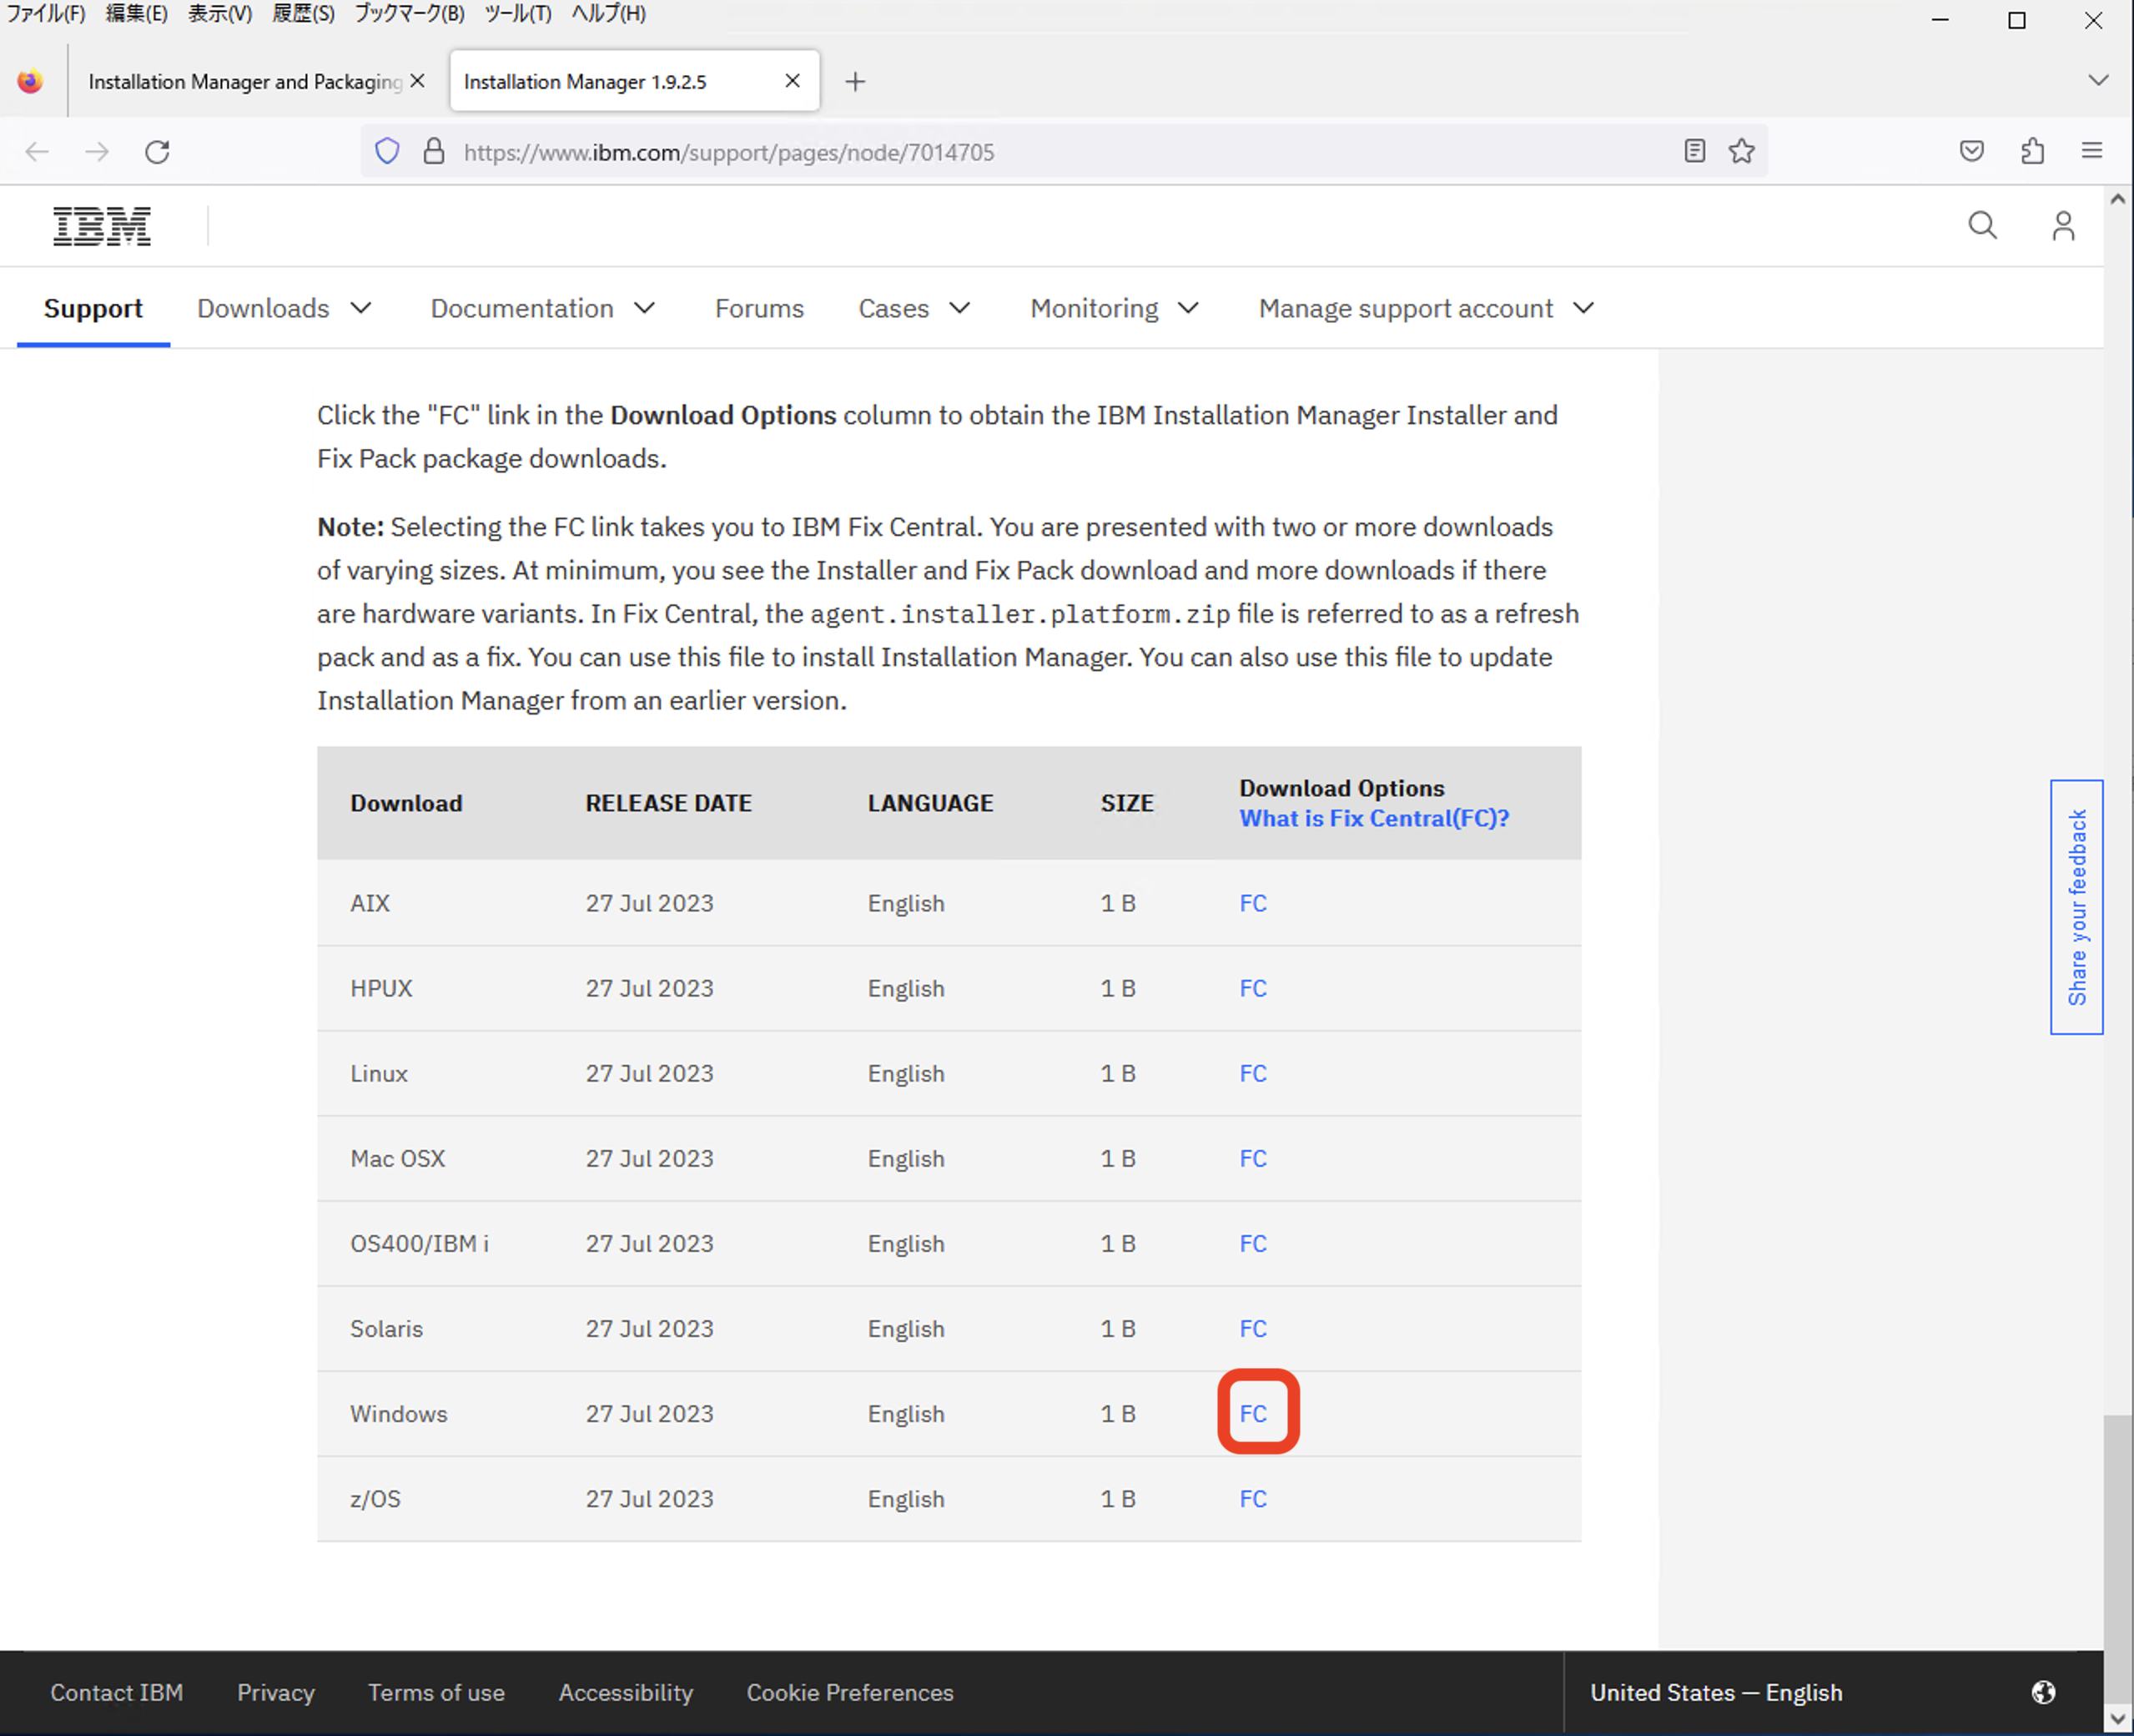Image resolution: width=2134 pixels, height=1736 pixels.
Task: Open the Save to Pocket icon
Action: [x=1971, y=151]
